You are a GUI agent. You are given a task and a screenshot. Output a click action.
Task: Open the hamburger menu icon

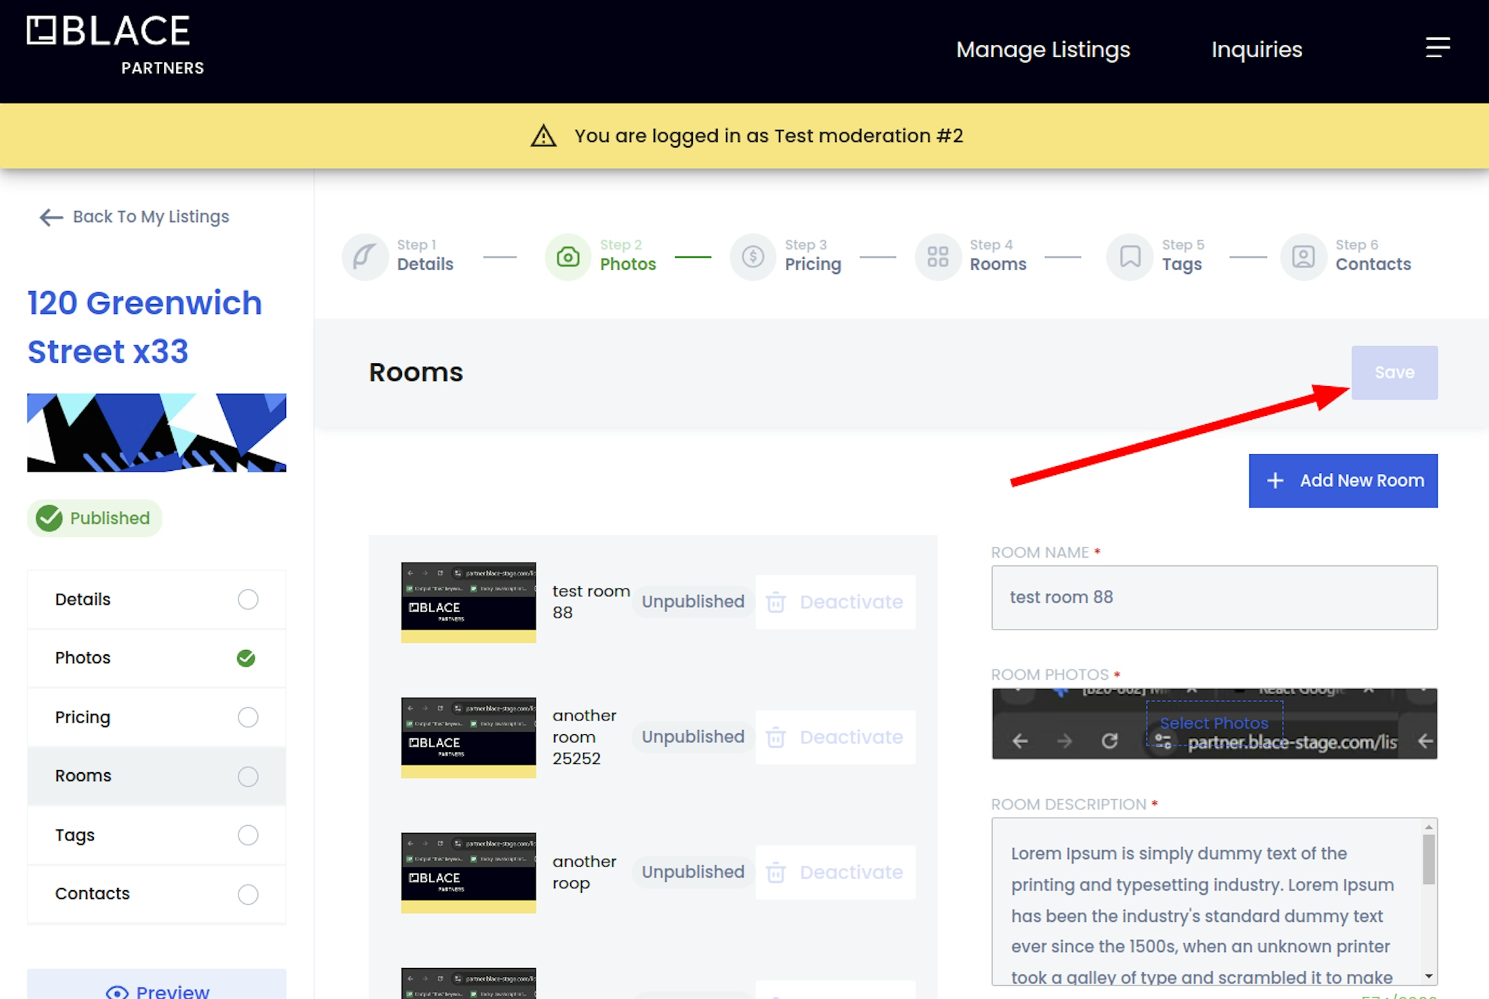(1437, 48)
